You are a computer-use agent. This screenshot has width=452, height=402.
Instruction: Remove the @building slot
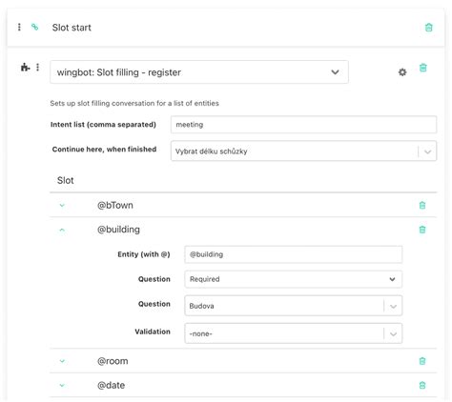(422, 230)
